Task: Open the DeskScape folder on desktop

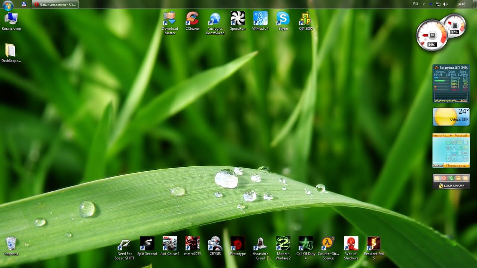Action: pos(11,53)
